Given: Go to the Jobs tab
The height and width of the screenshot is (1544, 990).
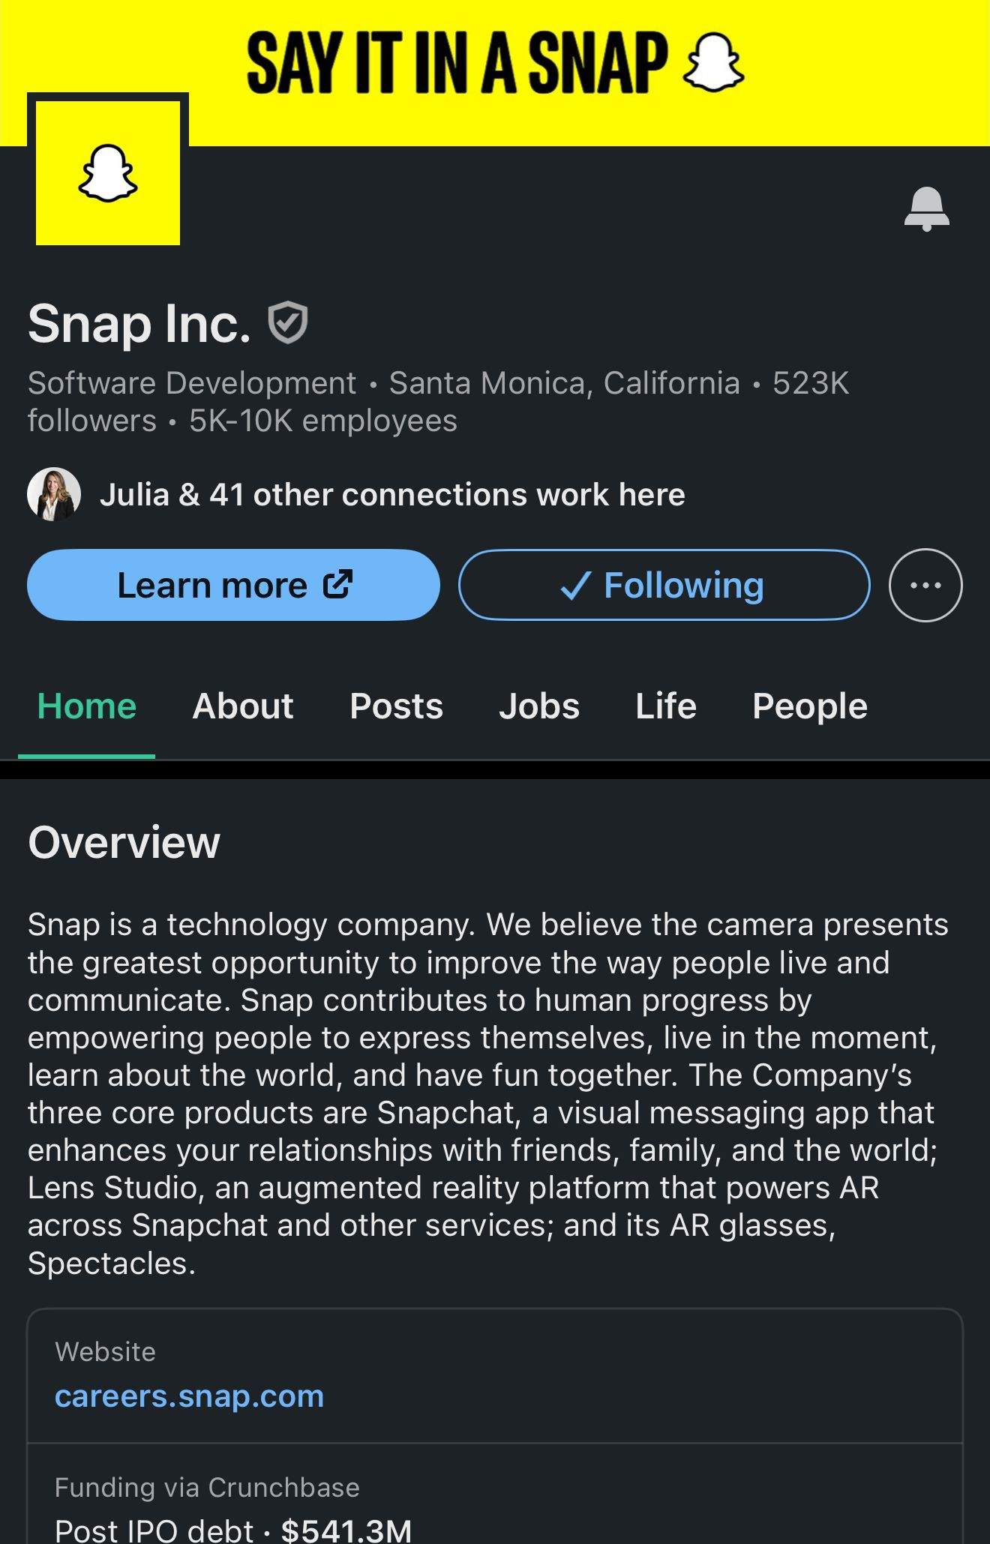Looking at the screenshot, I should pos(539,706).
